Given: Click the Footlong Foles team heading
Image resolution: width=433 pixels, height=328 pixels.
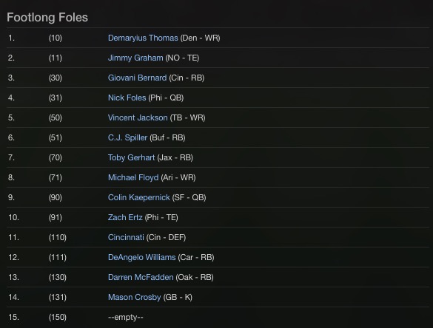Looking at the screenshot, I should coord(47,17).
